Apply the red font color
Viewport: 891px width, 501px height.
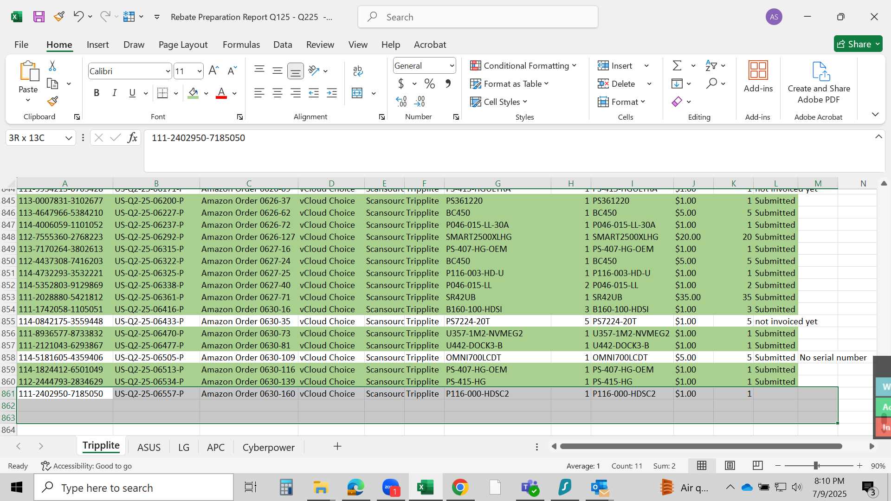(x=221, y=93)
